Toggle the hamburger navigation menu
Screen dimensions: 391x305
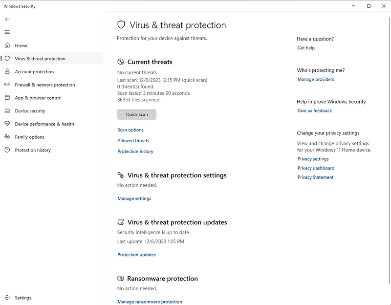click(x=7, y=32)
